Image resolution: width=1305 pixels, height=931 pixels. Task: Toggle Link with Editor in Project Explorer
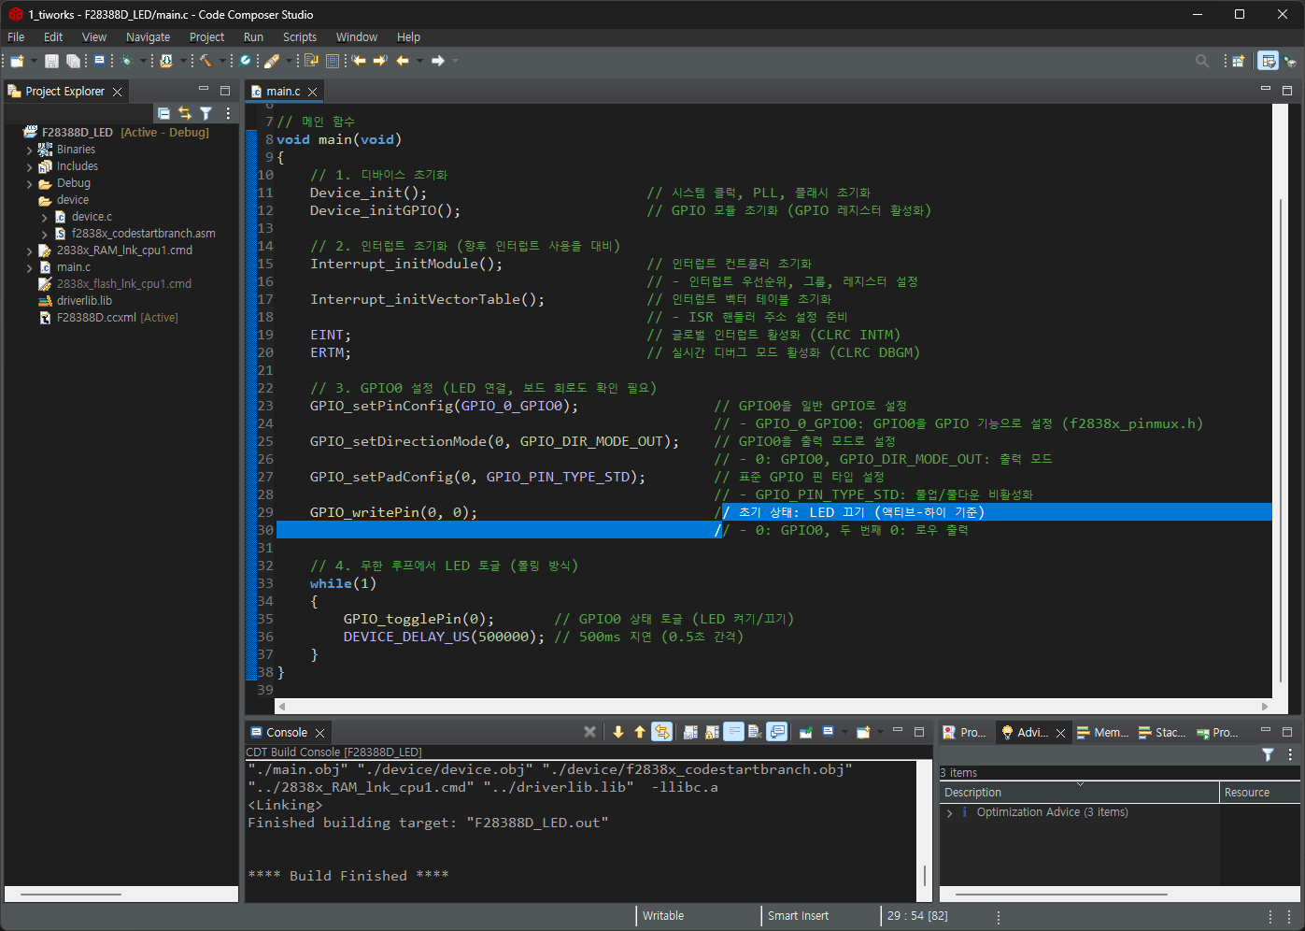click(x=185, y=113)
